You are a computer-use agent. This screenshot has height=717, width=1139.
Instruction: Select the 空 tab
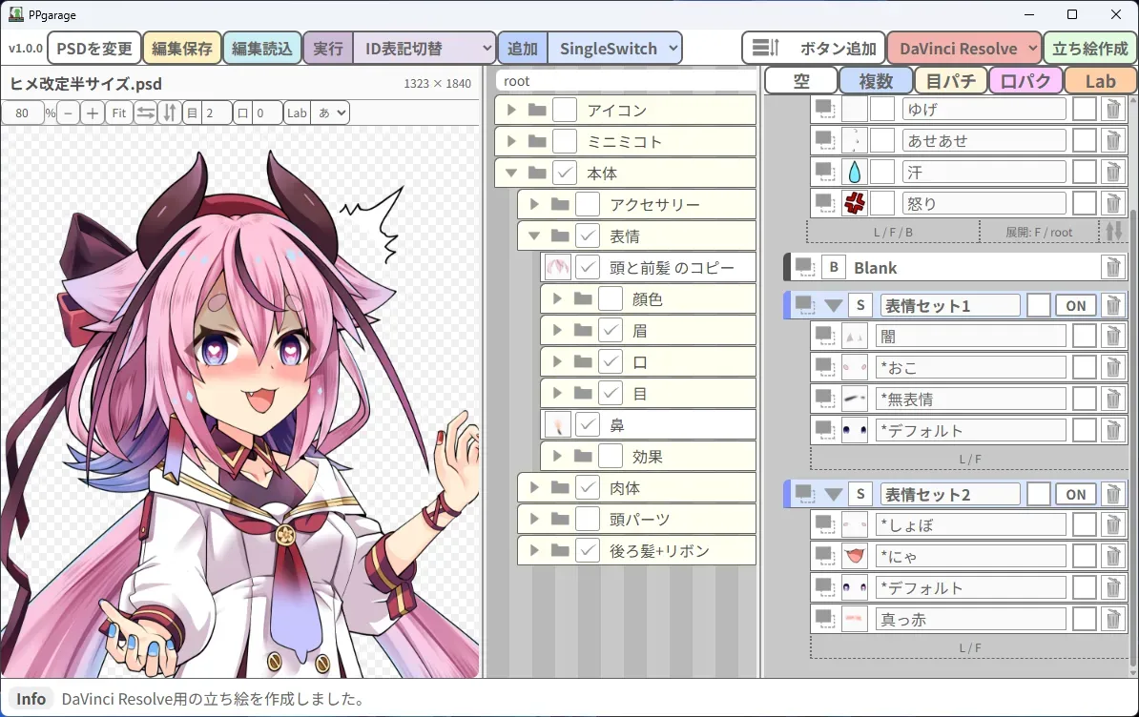coord(801,81)
